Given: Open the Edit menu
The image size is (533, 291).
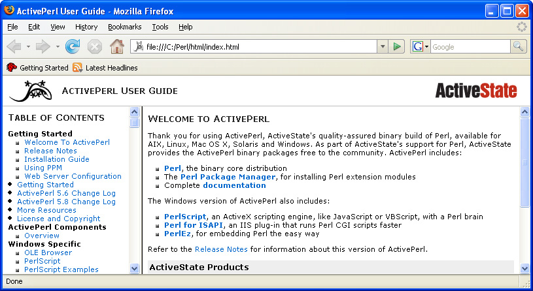Looking at the screenshot, I should (34, 27).
